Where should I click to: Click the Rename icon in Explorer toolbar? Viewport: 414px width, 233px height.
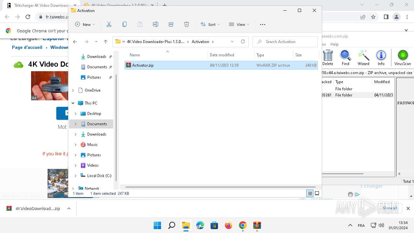156,24
